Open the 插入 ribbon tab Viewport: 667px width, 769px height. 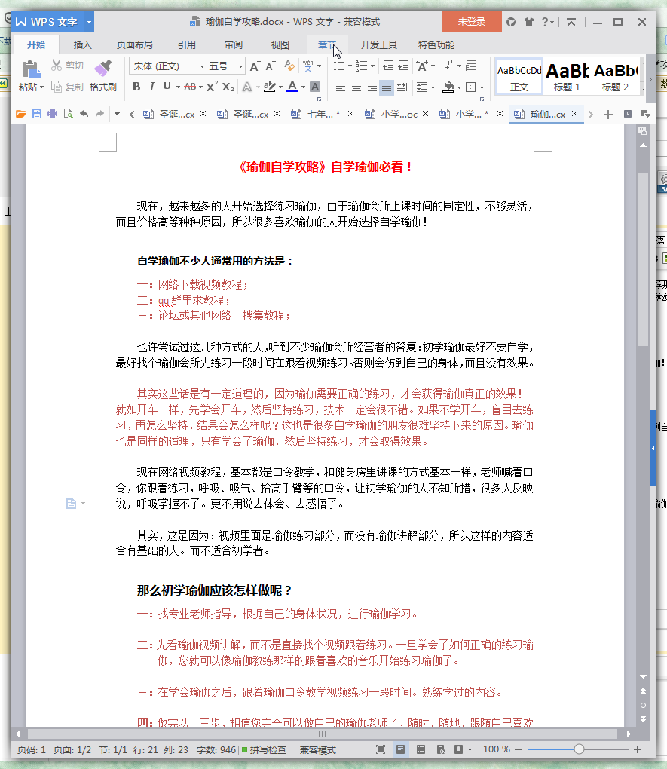tap(82, 45)
